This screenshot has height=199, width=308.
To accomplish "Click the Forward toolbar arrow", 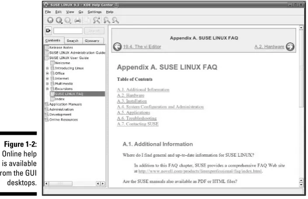I will point(68,20).
